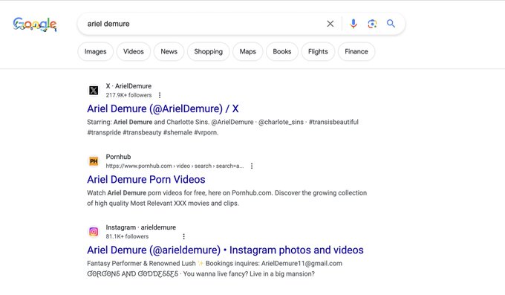Switch to Flights results
This screenshot has width=505, height=295.
tap(318, 51)
